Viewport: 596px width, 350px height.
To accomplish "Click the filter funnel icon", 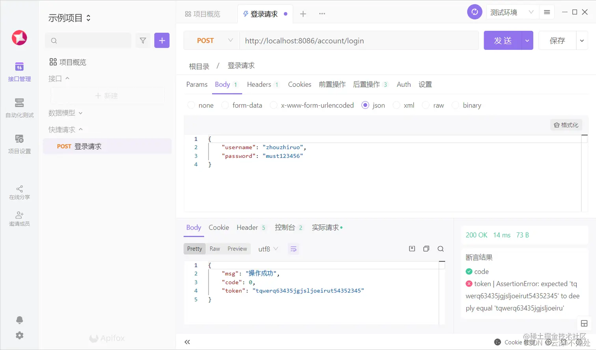I will click(x=143, y=40).
